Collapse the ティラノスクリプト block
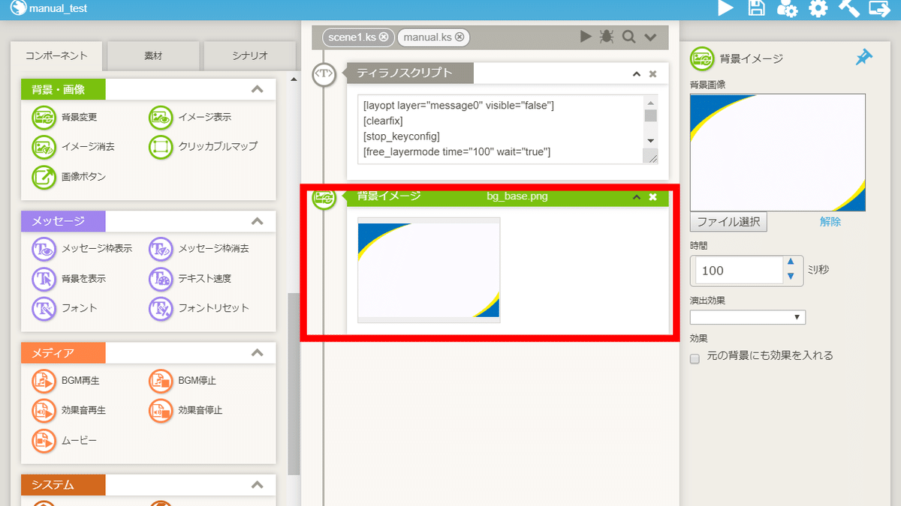This screenshot has width=901, height=506. click(x=637, y=73)
